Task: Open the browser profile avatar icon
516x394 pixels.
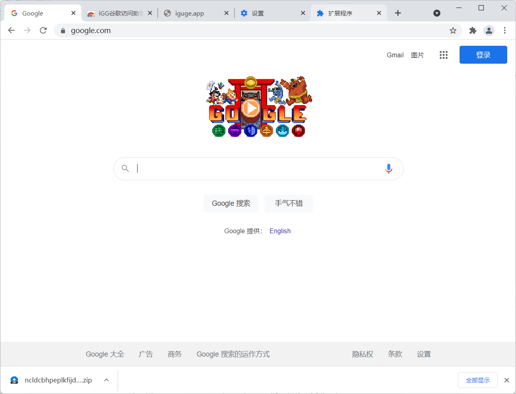Action: tap(489, 30)
